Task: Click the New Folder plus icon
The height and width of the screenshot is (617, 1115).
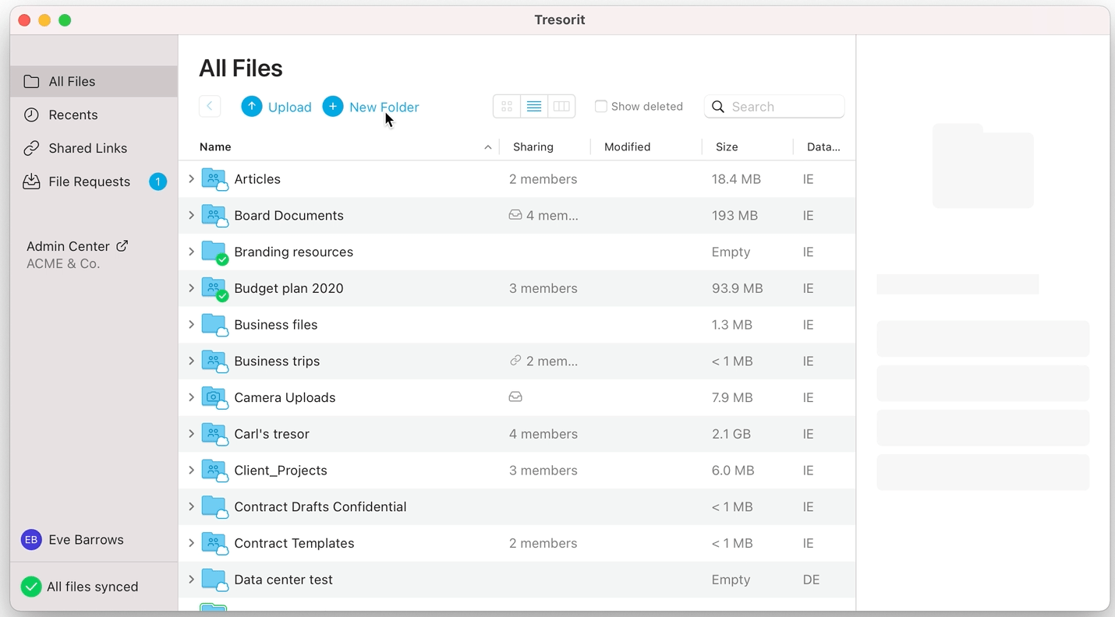Action: tap(333, 107)
